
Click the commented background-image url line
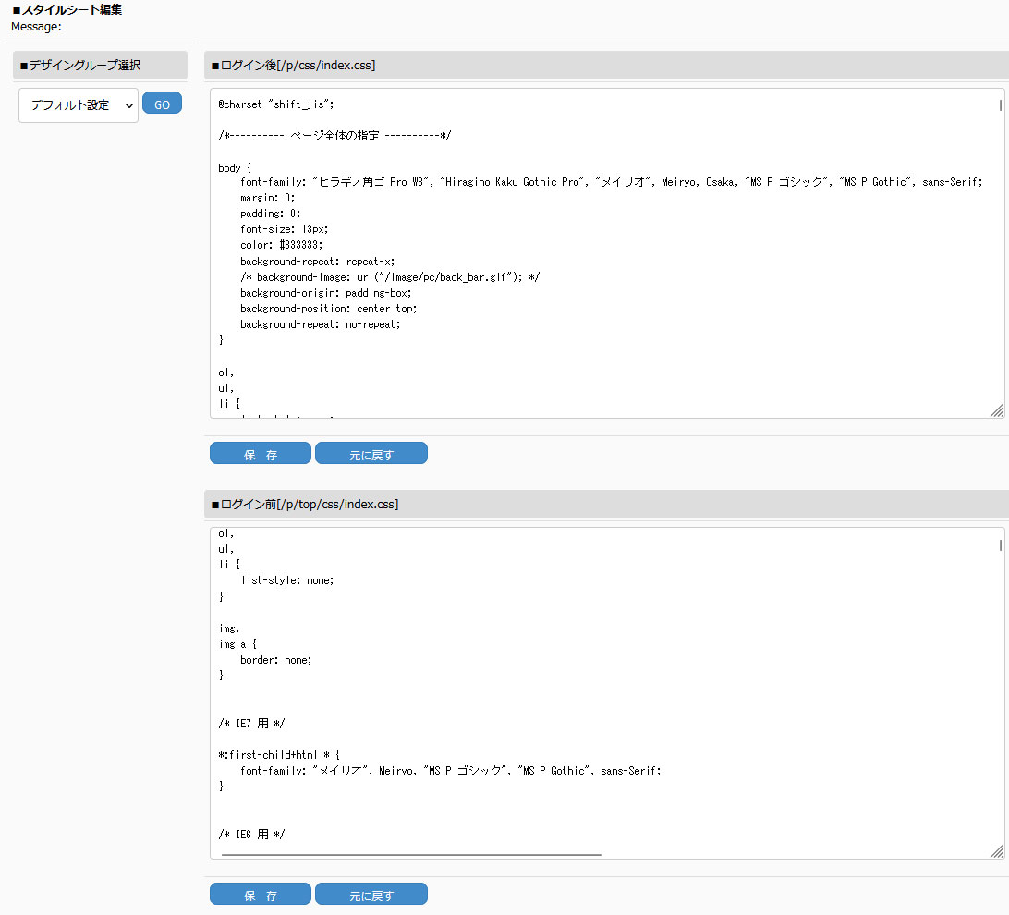(x=390, y=277)
